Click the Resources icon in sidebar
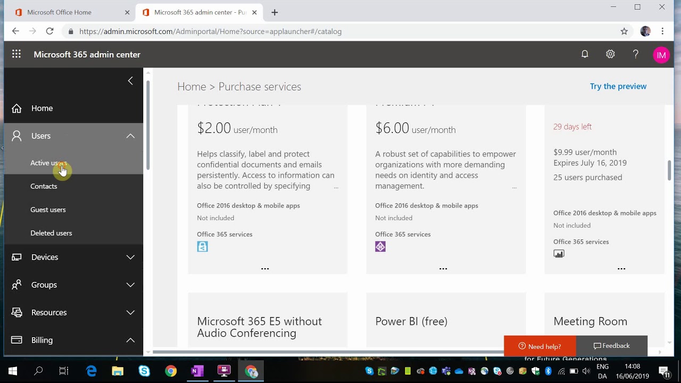681x383 pixels. (16, 312)
